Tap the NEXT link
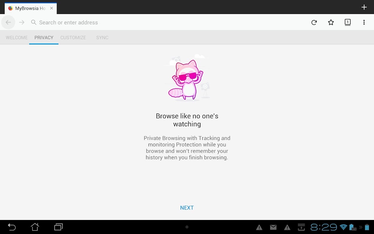The width and height of the screenshot is (374, 234). tap(187, 208)
